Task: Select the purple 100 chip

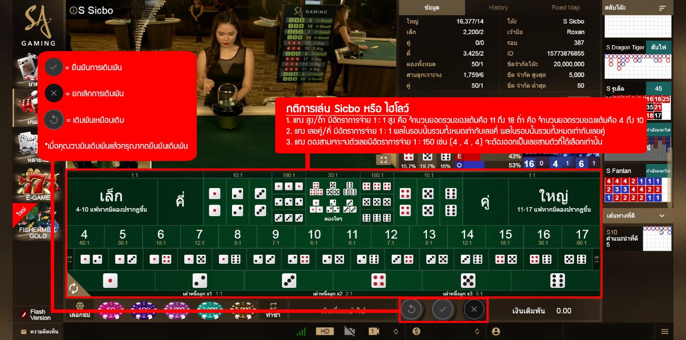Action: pyautogui.click(x=144, y=310)
